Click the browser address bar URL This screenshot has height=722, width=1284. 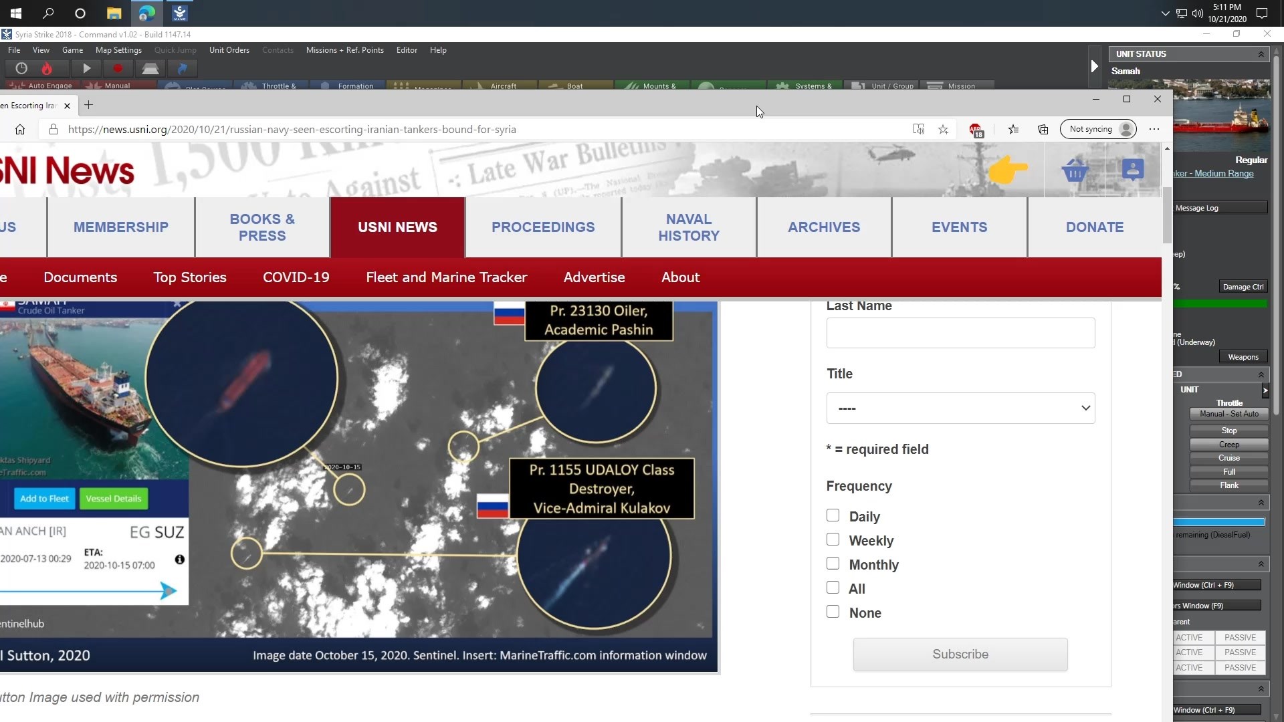point(292,130)
